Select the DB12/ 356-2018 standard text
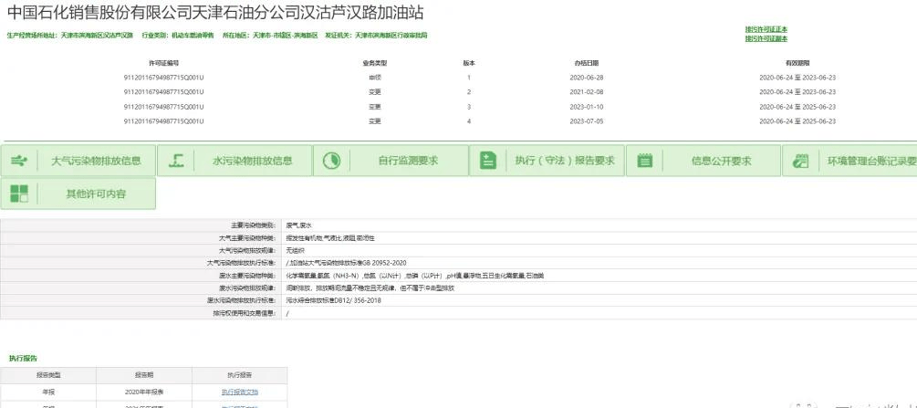The height and width of the screenshot is (408, 917). 333,301
